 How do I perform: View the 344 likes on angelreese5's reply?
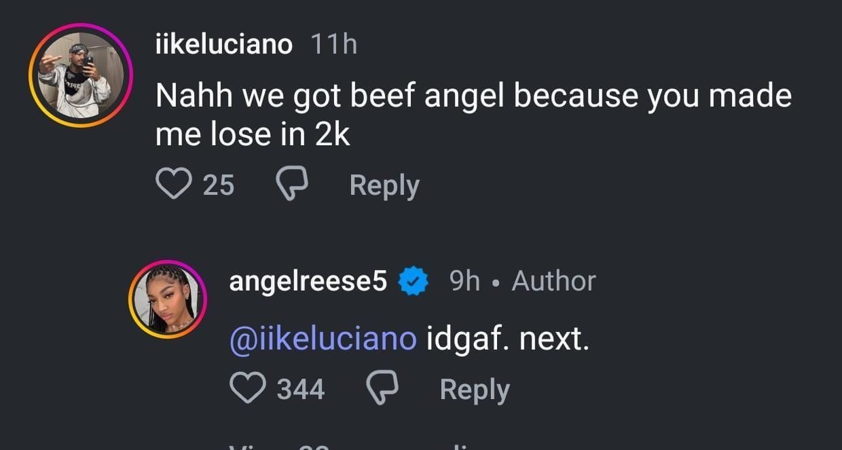point(301,390)
